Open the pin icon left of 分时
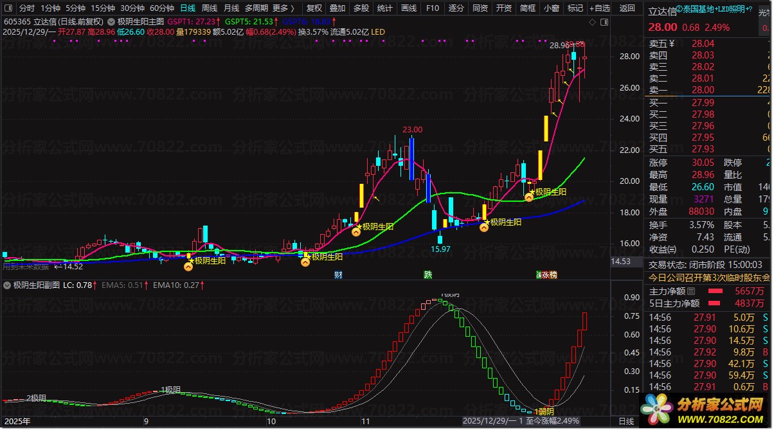The width and height of the screenshot is (774, 430). point(8,8)
